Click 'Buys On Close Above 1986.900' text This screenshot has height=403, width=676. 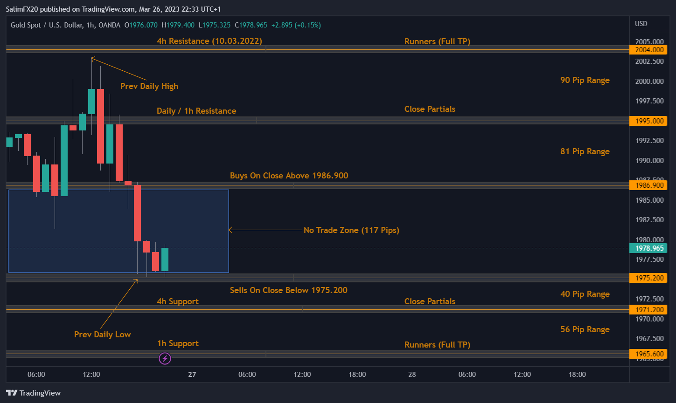point(289,176)
